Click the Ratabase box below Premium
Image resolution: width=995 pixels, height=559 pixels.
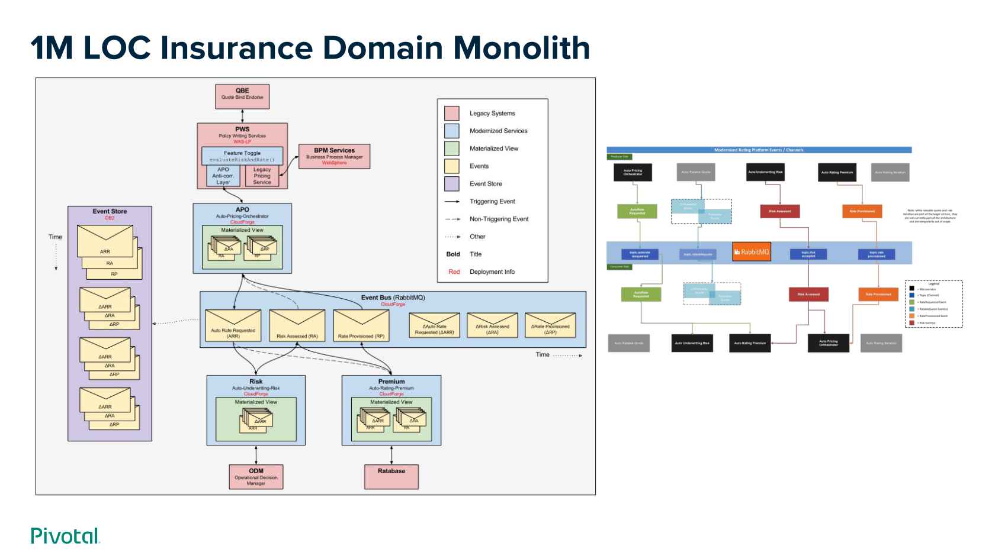point(390,473)
